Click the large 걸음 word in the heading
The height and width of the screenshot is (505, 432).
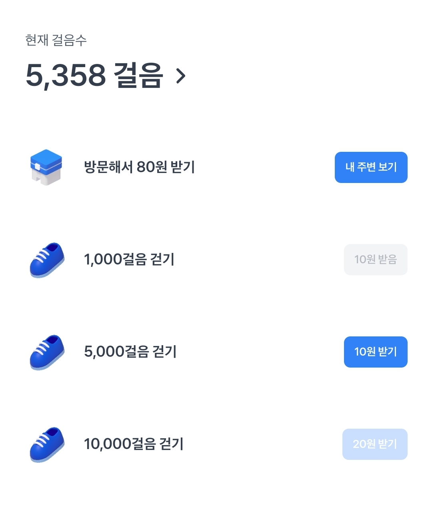[138, 76]
